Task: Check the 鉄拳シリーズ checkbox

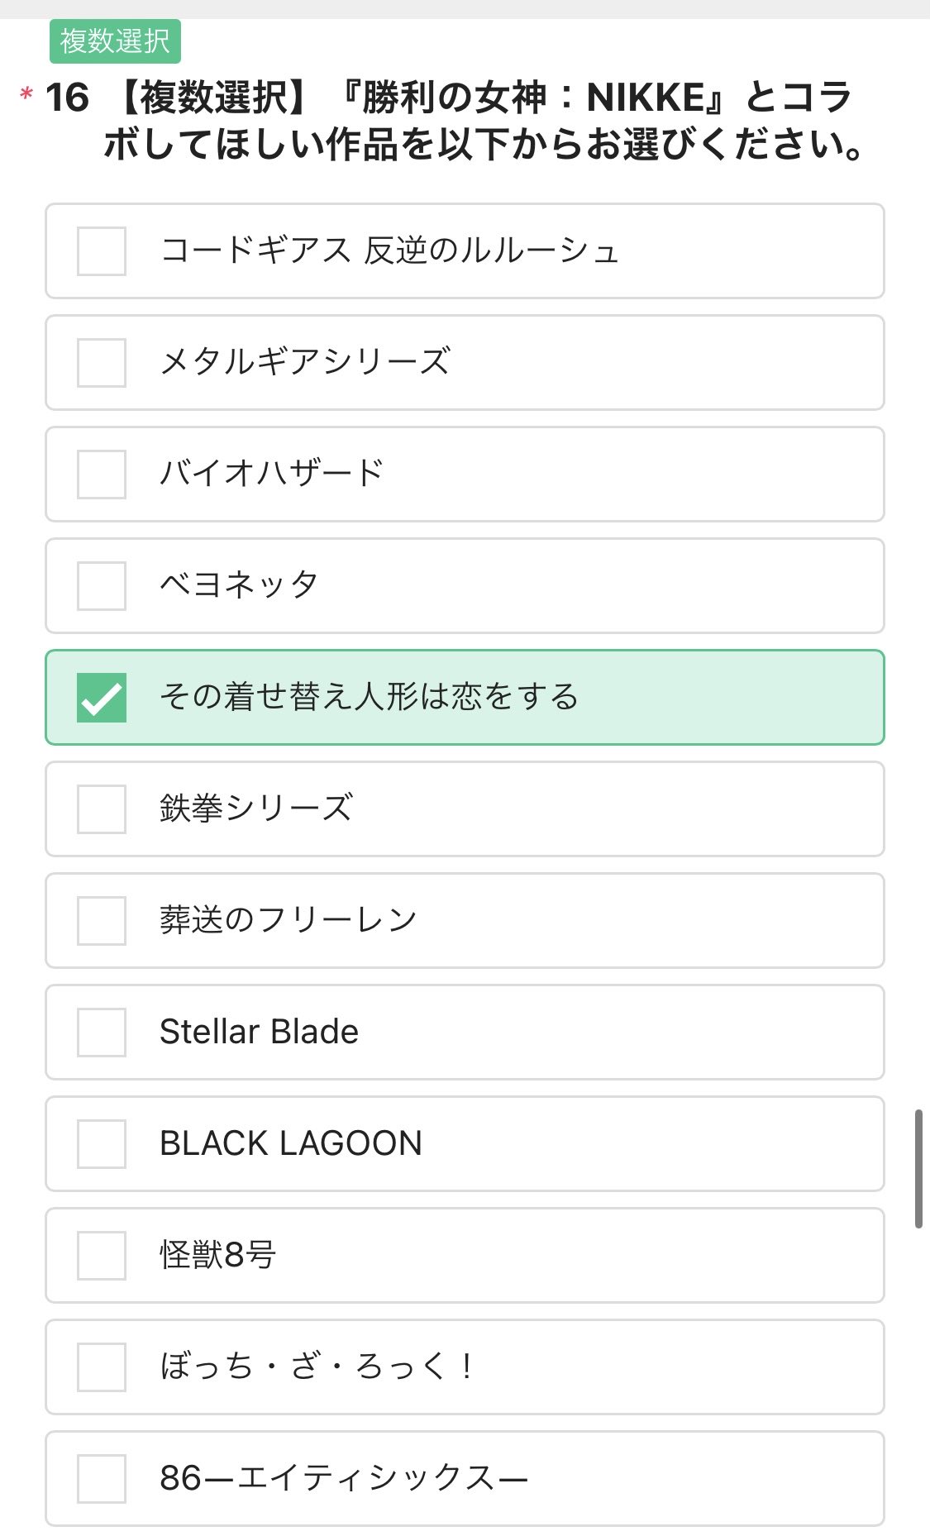Action: (102, 809)
